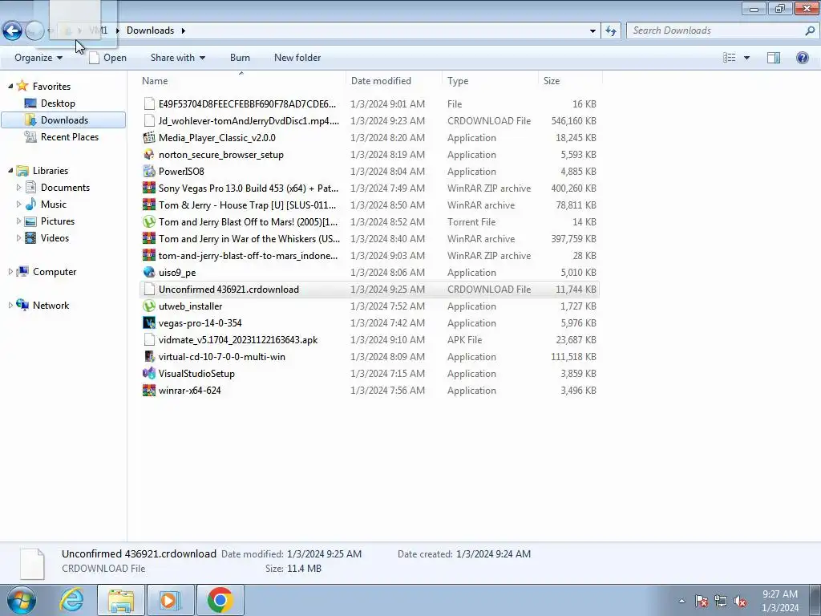Select the utweb_installer icon
821x616 pixels.
point(149,306)
